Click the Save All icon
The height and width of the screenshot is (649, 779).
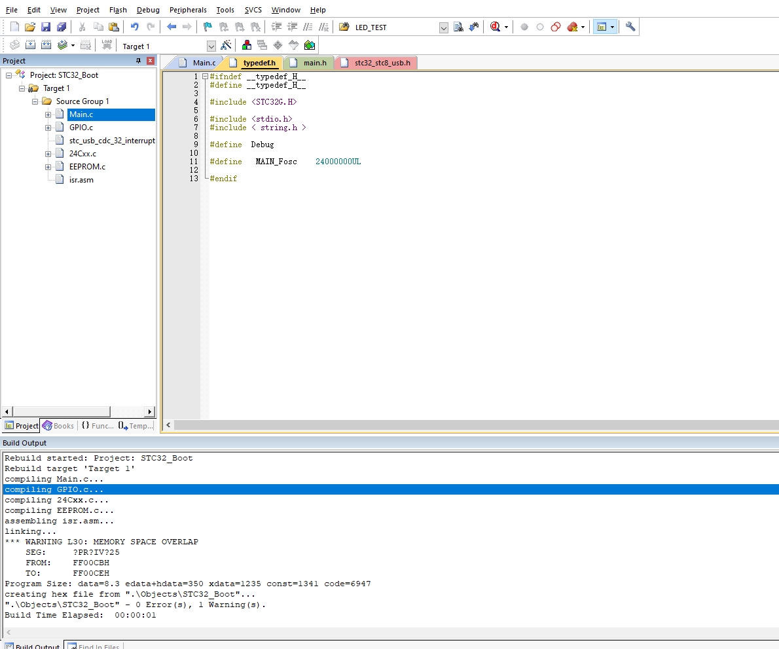pyautogui.click(x=61, y=27)
